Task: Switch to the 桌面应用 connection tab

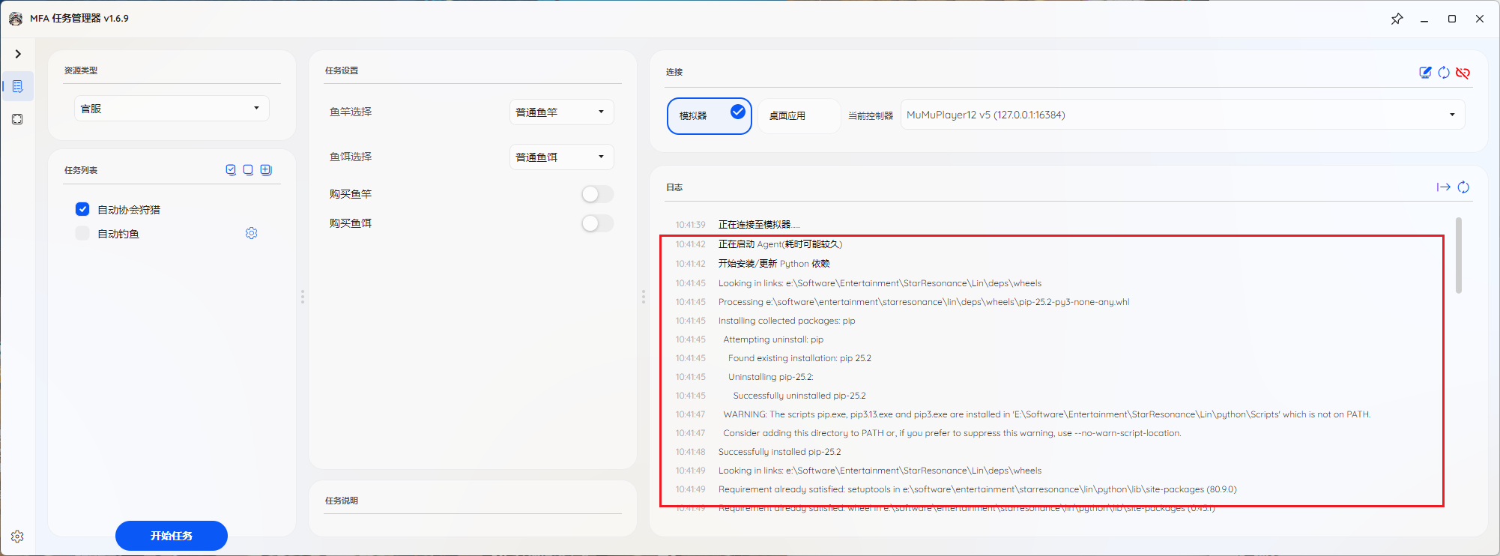Action: pos(787,116)
